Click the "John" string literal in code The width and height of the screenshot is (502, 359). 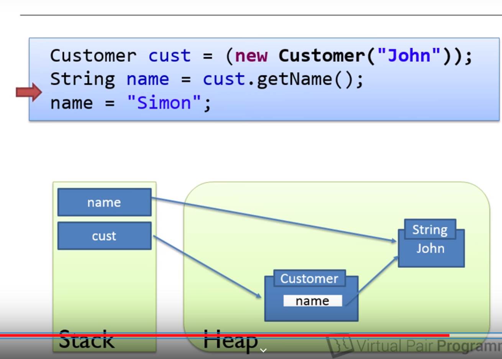[x=409, y=56]
